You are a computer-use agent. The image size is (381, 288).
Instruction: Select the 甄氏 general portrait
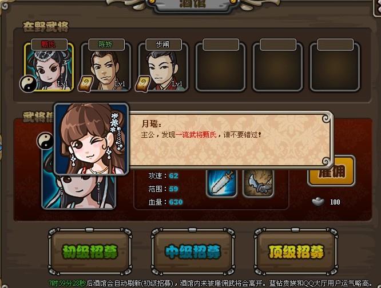pyautogui.click(x=49, y=67)
